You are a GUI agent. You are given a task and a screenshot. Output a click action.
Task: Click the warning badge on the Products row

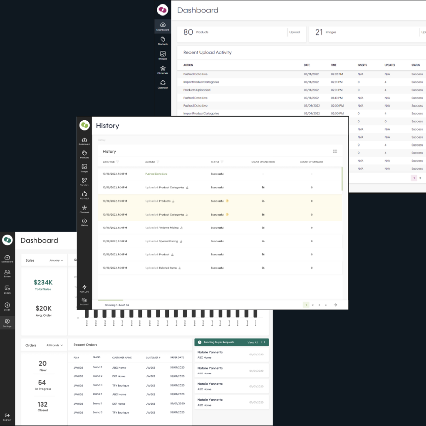[x=227, y=201]
